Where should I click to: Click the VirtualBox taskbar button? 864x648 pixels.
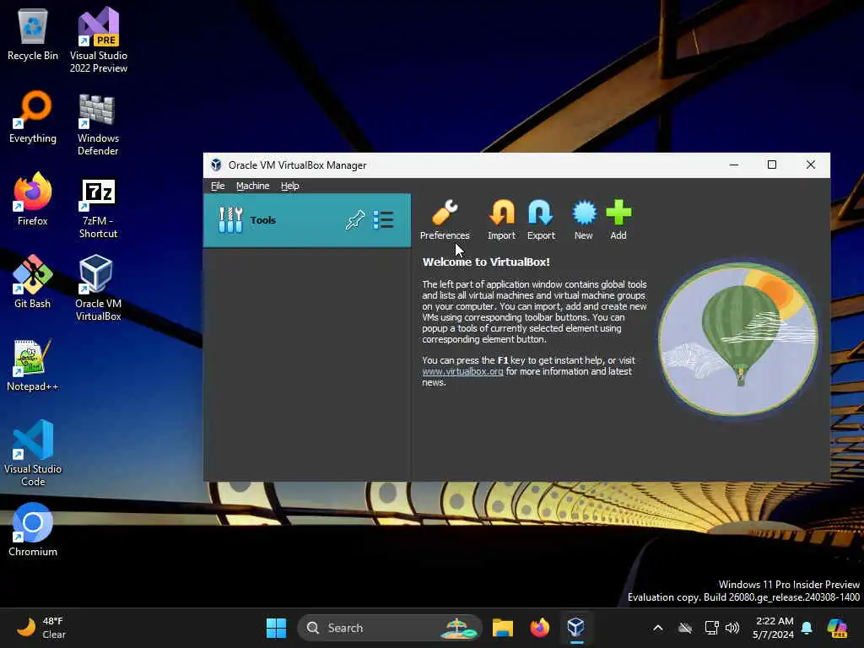(x=575, y=628)
